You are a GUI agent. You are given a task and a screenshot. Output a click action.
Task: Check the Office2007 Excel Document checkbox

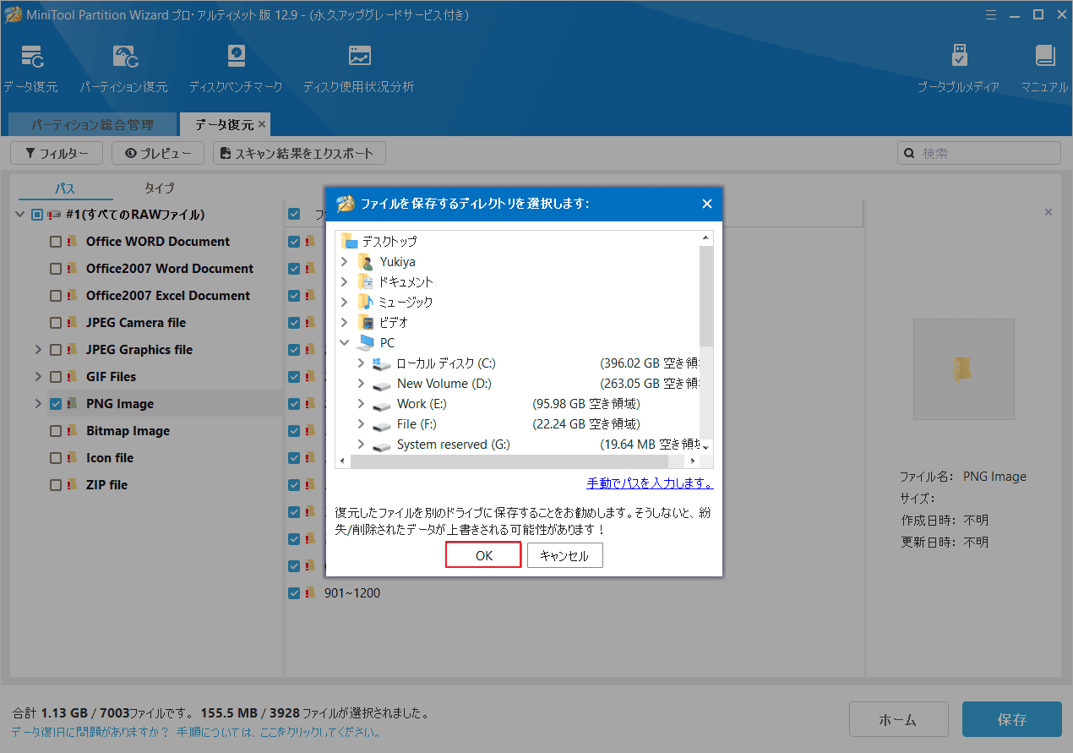(56, 296)
